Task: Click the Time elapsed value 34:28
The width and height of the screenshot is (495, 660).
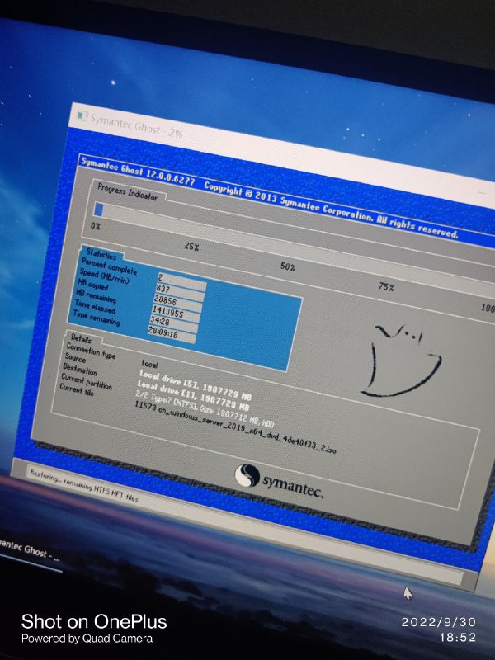Action: click(x=173, y=326)
